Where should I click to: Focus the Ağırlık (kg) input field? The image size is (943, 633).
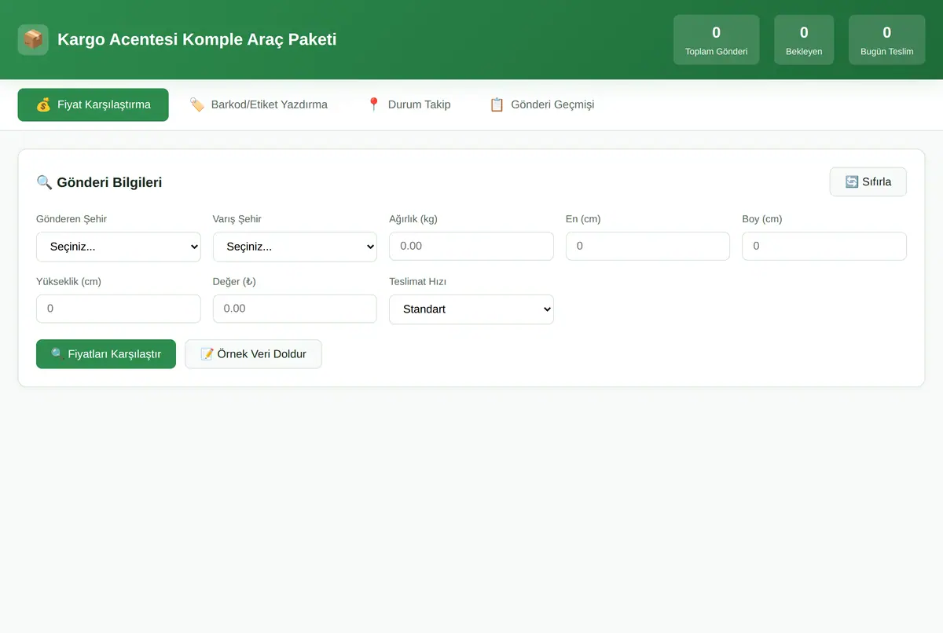pyautogui.click(x=472, y=246)
